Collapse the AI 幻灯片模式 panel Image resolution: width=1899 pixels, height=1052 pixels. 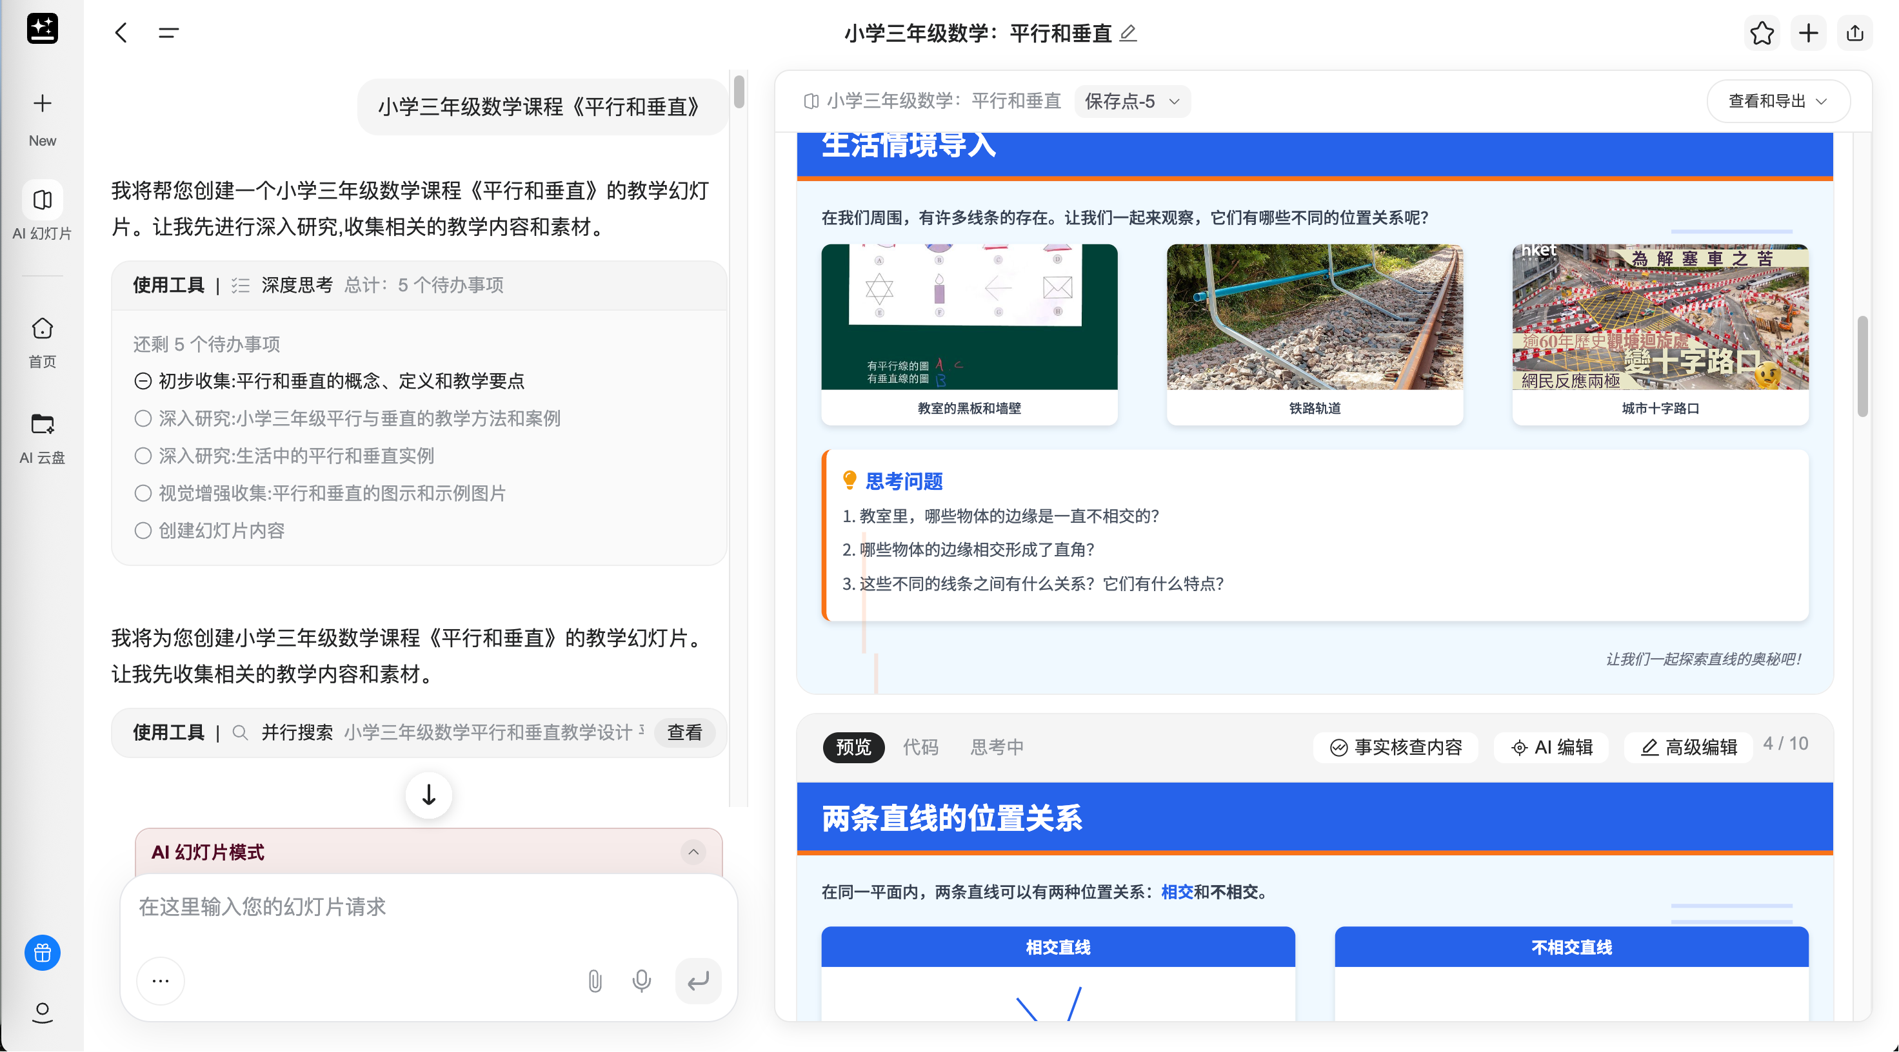691,852
